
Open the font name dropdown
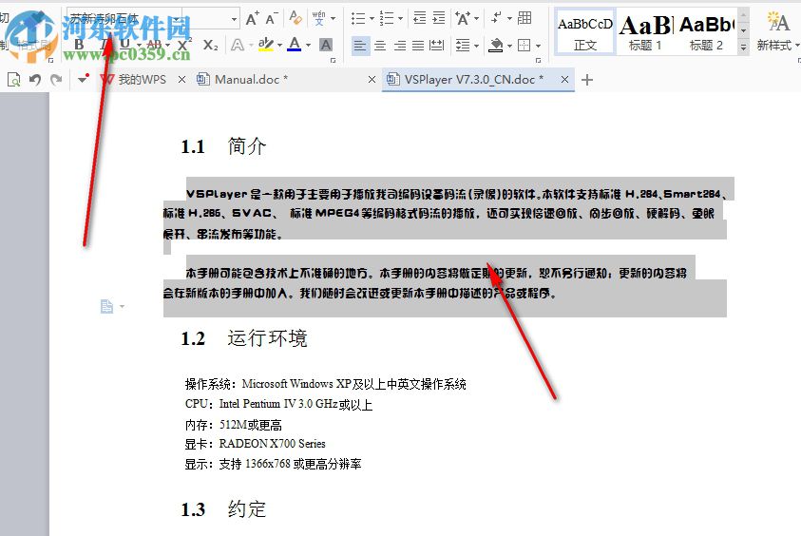(176, 19)
